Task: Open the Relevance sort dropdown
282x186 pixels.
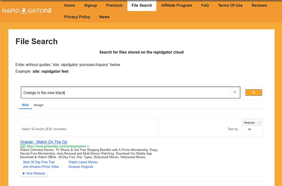Action: (252, 122)
